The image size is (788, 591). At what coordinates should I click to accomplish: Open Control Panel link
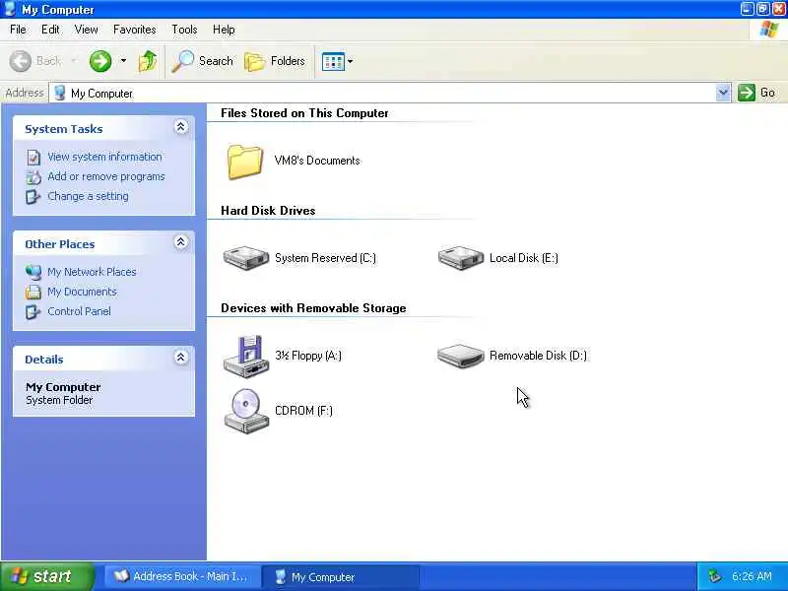tap(79, 311)
